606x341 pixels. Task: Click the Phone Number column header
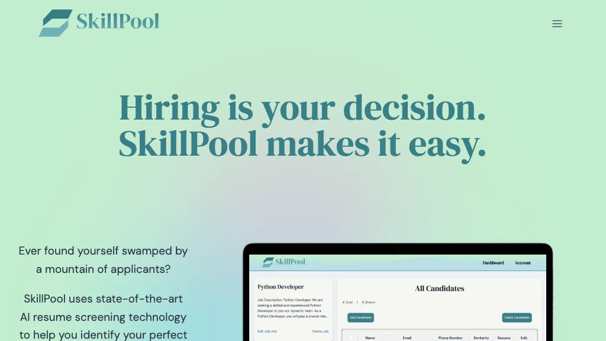[452, 337]
